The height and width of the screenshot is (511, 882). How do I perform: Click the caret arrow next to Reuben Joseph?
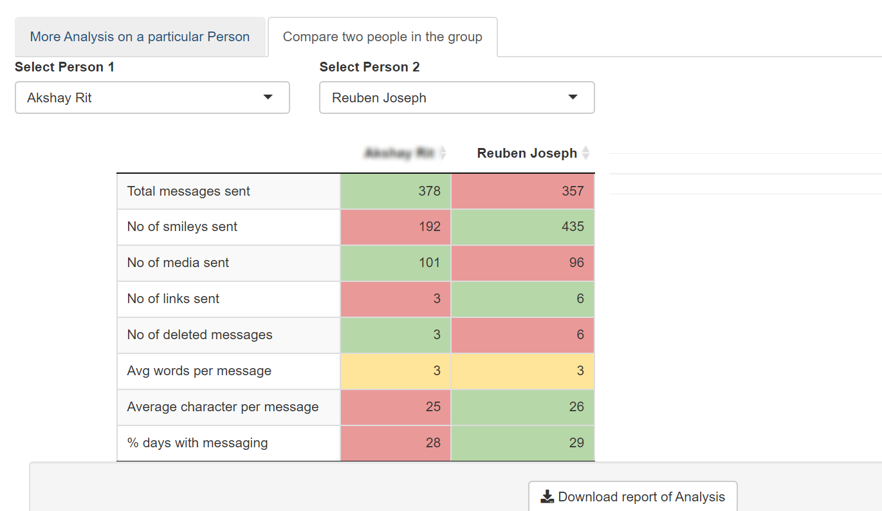click(x=573, y=98)
